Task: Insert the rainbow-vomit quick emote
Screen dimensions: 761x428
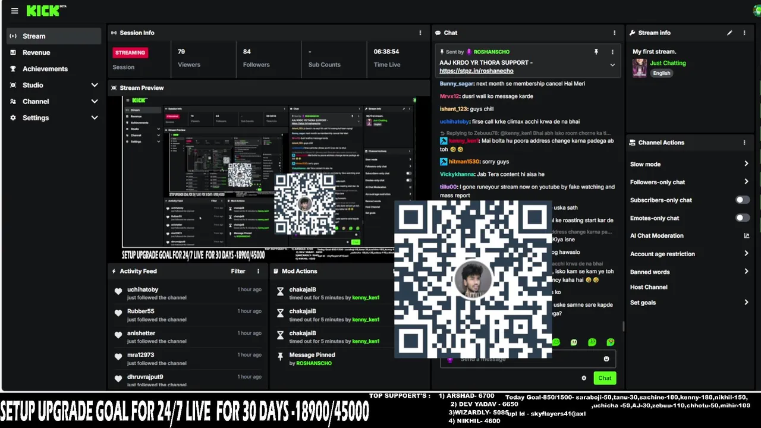Action: point(611,342)
